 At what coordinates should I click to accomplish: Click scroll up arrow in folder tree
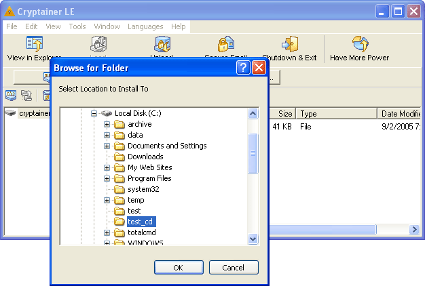point(253,114)
